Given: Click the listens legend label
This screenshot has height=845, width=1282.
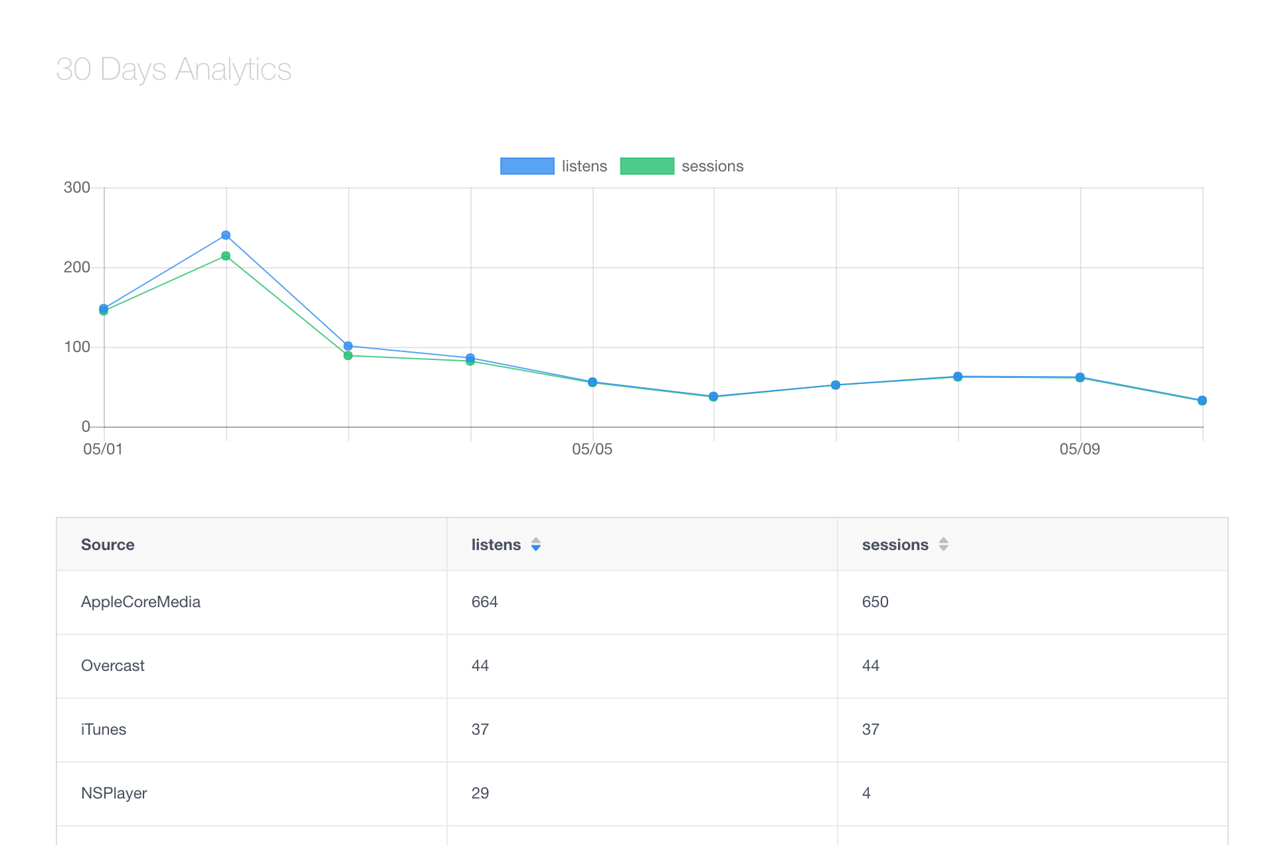Looking at the screenshot, I should tap(584, 166).
